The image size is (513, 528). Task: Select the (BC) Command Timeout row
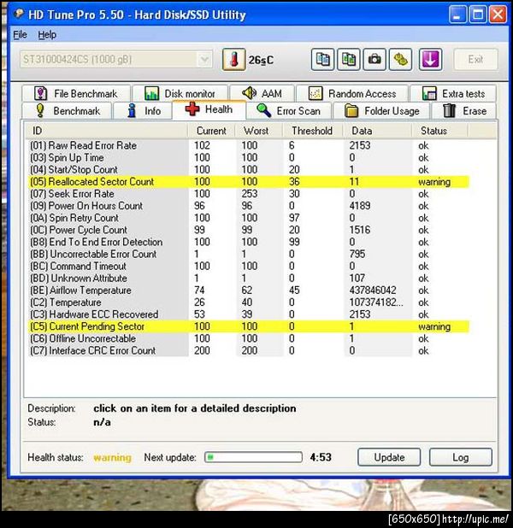pyautogui.click(x=247, y=266)
